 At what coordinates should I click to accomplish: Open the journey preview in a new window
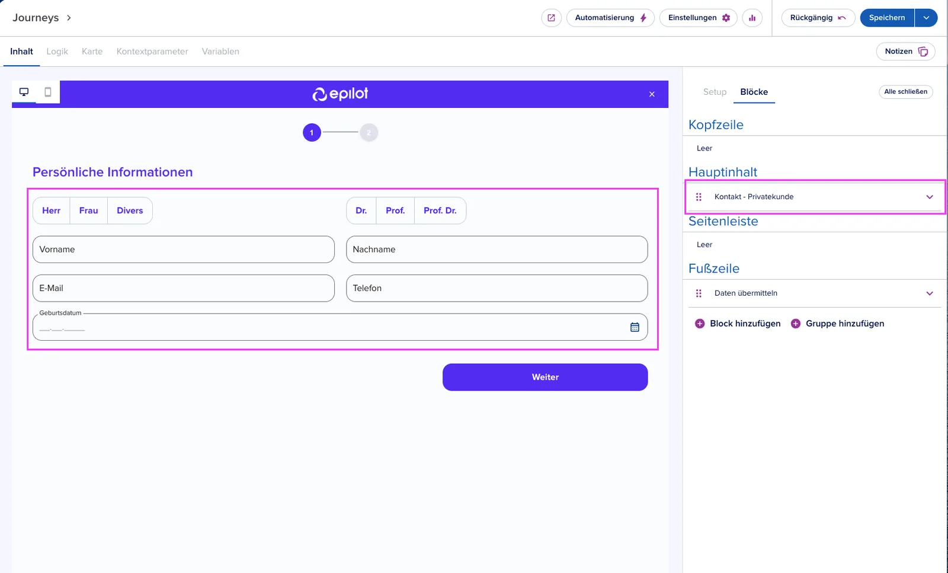(x=551, y=18)
